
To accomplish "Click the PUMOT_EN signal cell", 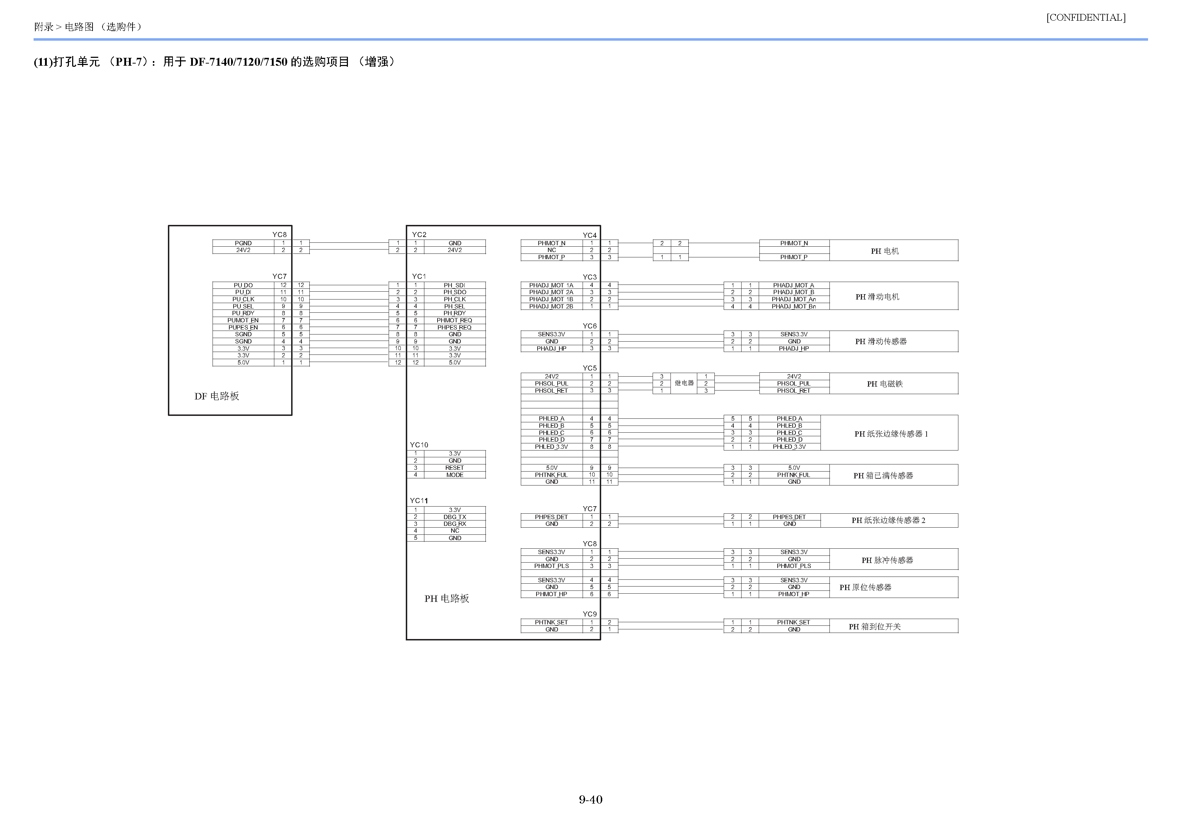I will pos(244,320).
